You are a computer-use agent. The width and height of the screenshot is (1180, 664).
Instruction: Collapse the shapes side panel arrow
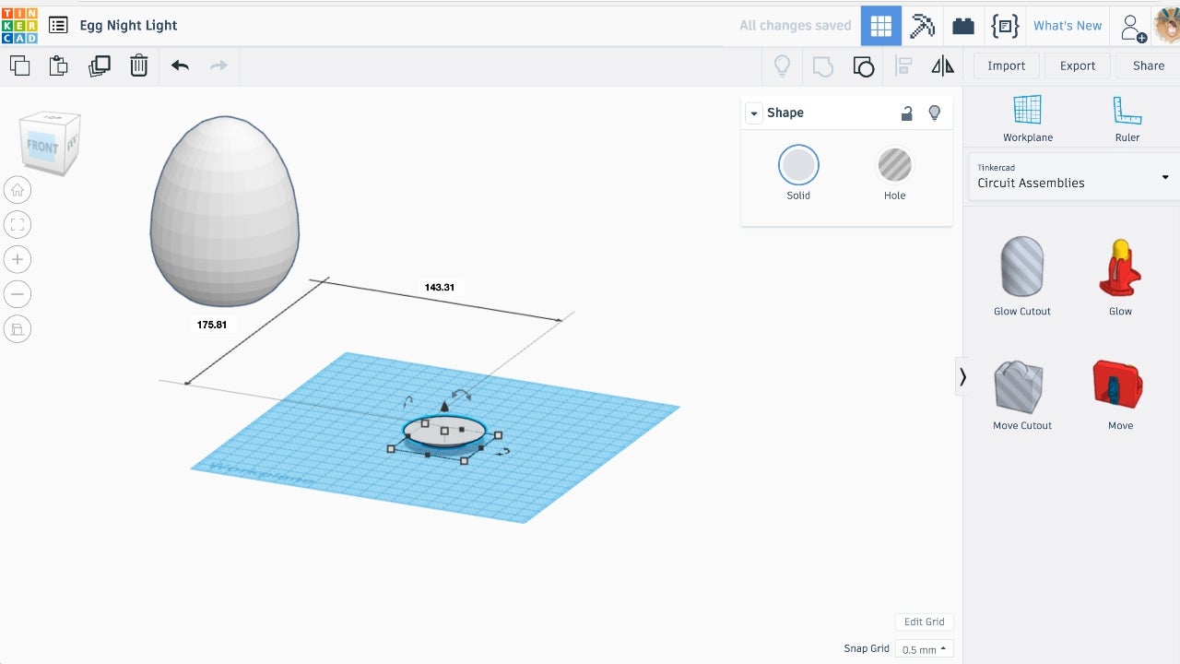pos(962,376)
